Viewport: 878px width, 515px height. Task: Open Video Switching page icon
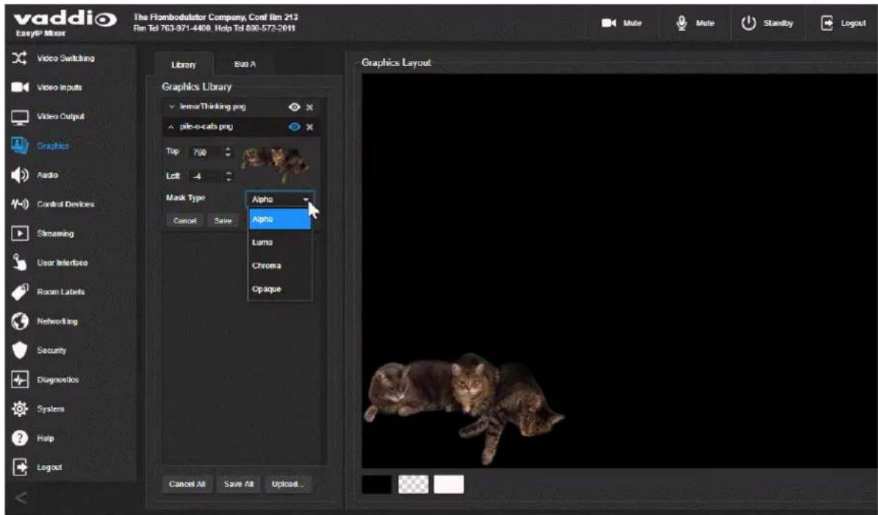pos(20,58)
